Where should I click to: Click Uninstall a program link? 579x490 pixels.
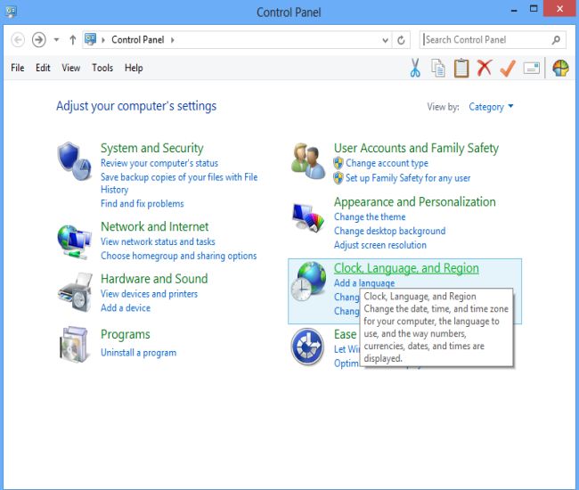point(138,353)
